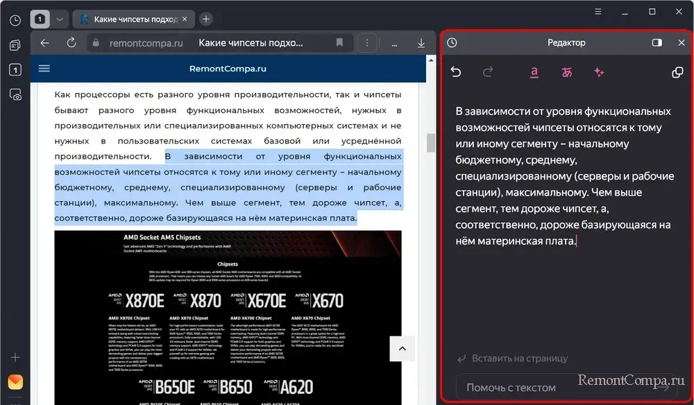Open browser history in the left sidebar

(x=15, y=20)
